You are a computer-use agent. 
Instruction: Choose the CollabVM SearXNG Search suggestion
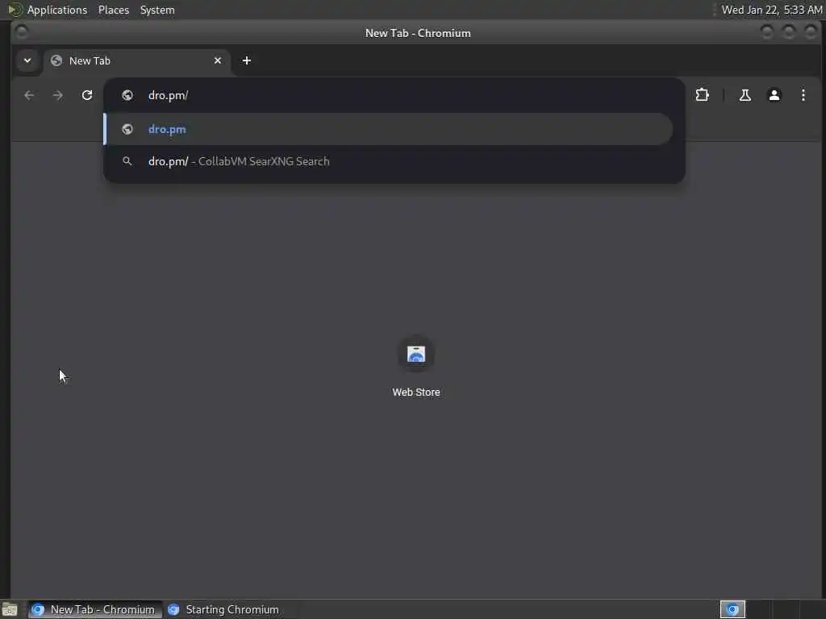pos(388,161)
